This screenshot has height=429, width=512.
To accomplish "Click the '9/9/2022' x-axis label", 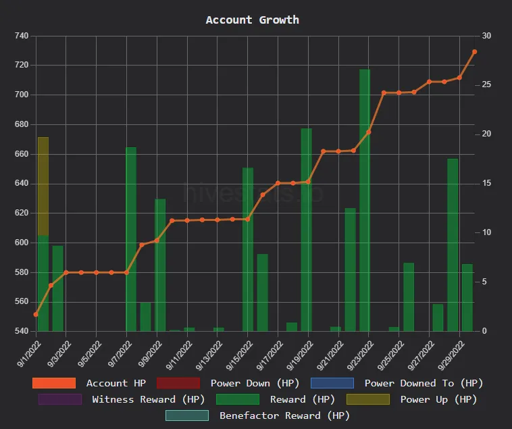I will 150,353.
